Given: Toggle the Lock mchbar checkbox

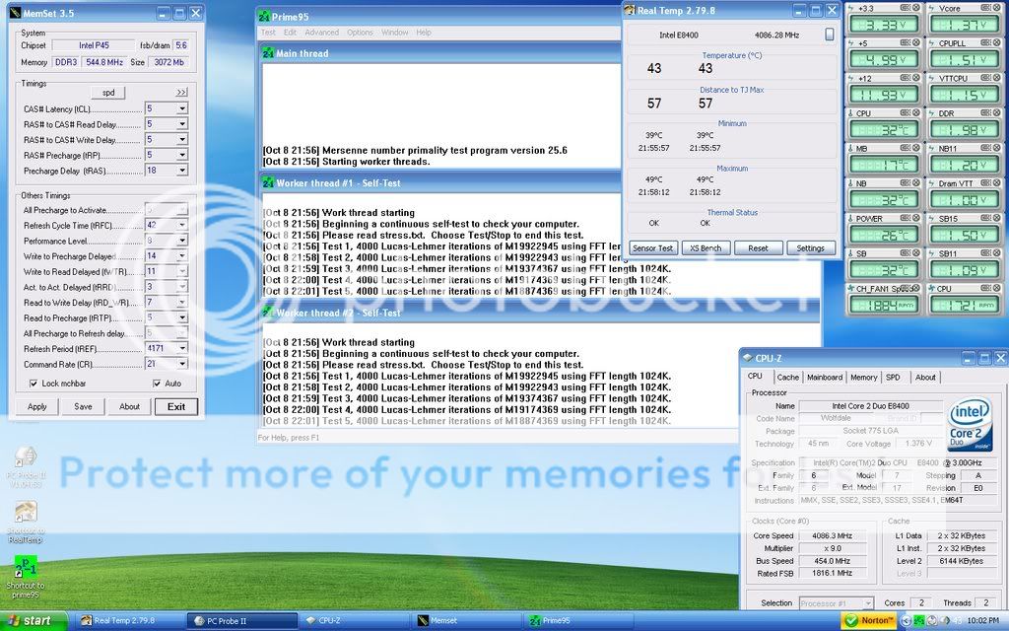Looking at the screenshot, I should point(34,384).
